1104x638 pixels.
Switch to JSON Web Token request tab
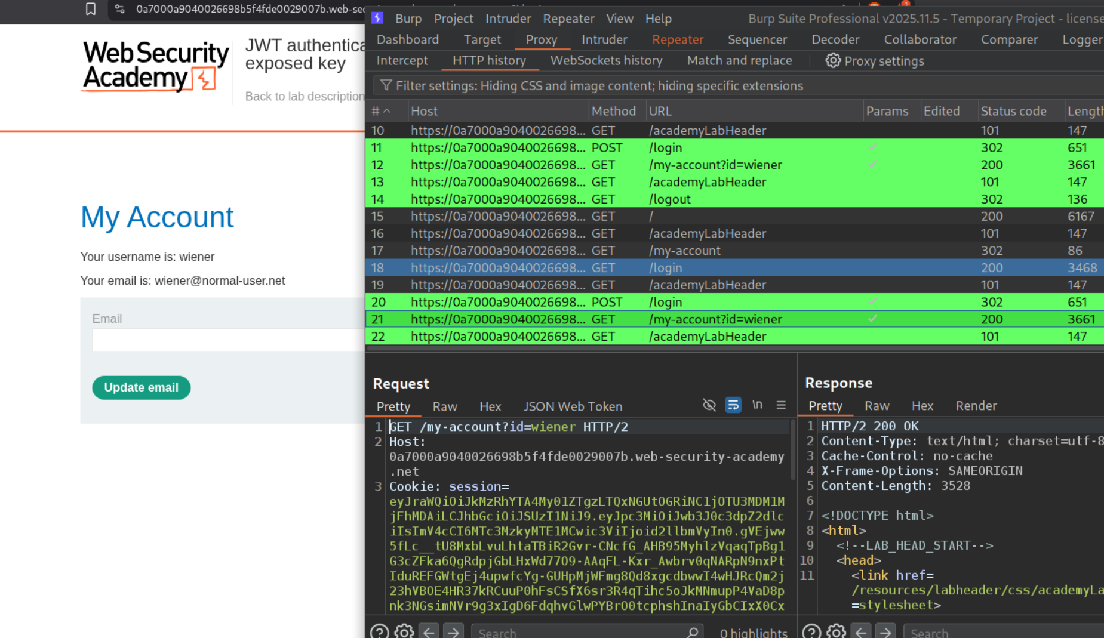572,406
